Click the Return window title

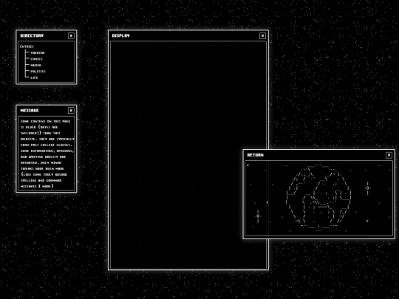(255, 155)
